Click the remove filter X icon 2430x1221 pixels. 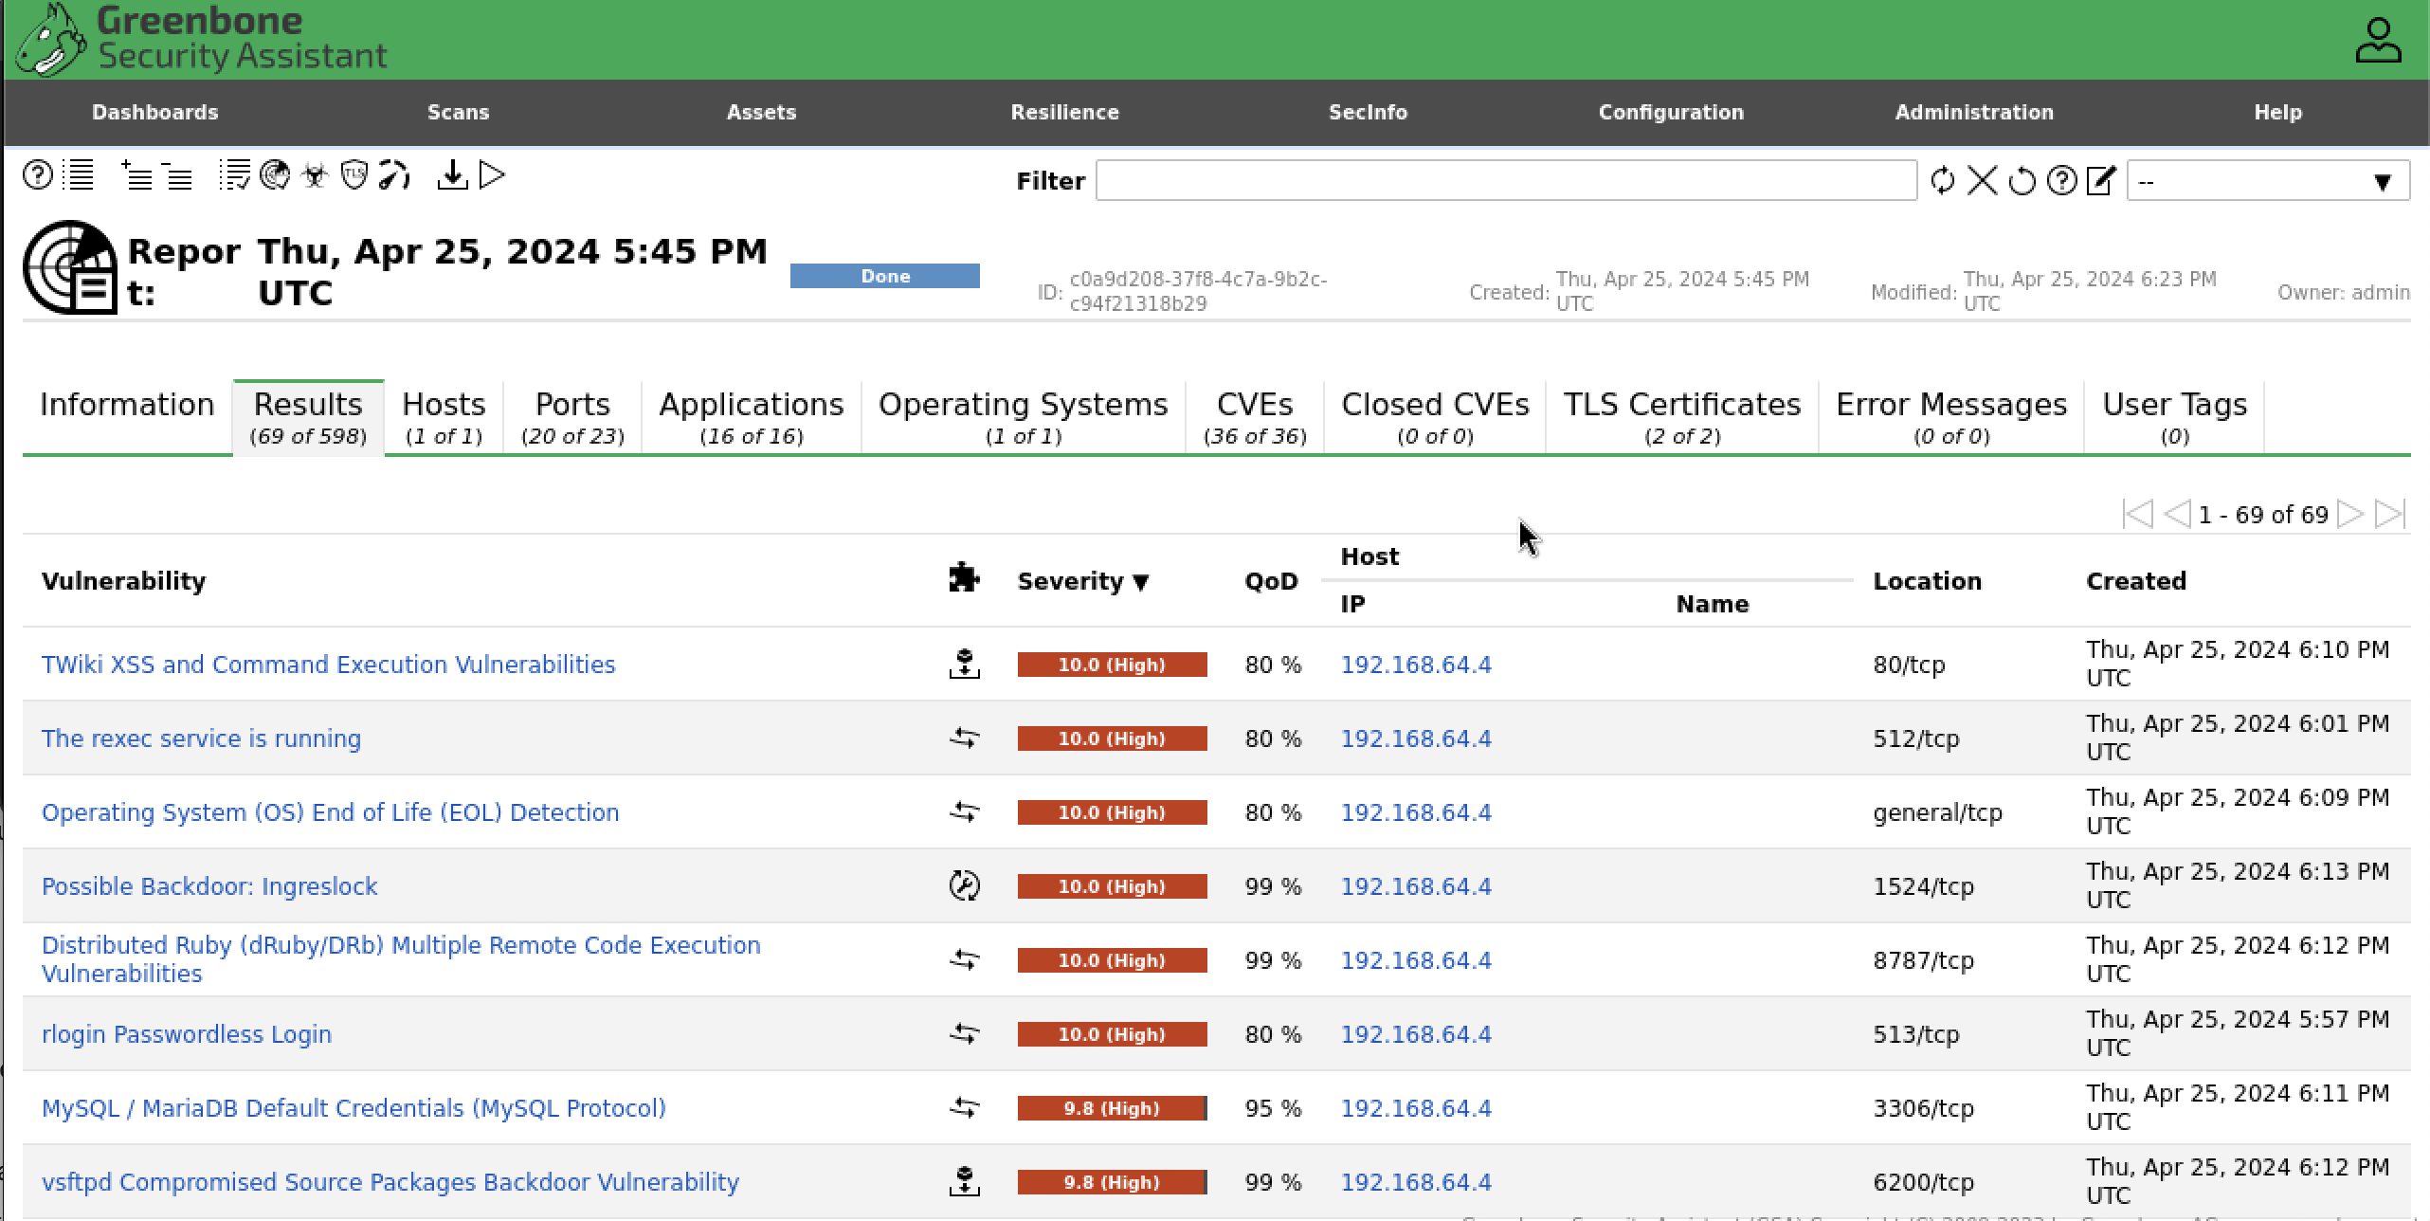pyautogui.click(x=1982, y=180)
